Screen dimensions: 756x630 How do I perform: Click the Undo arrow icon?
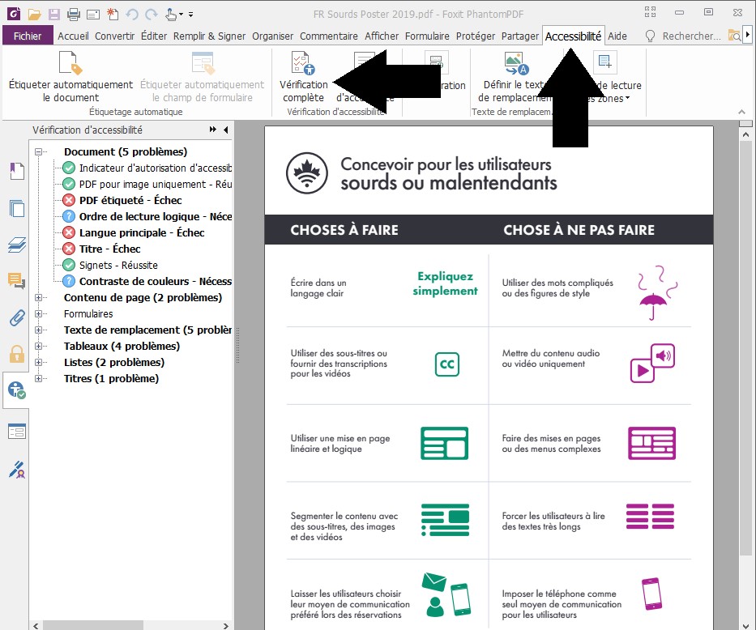pyautogui.click(x=131, y=13)
